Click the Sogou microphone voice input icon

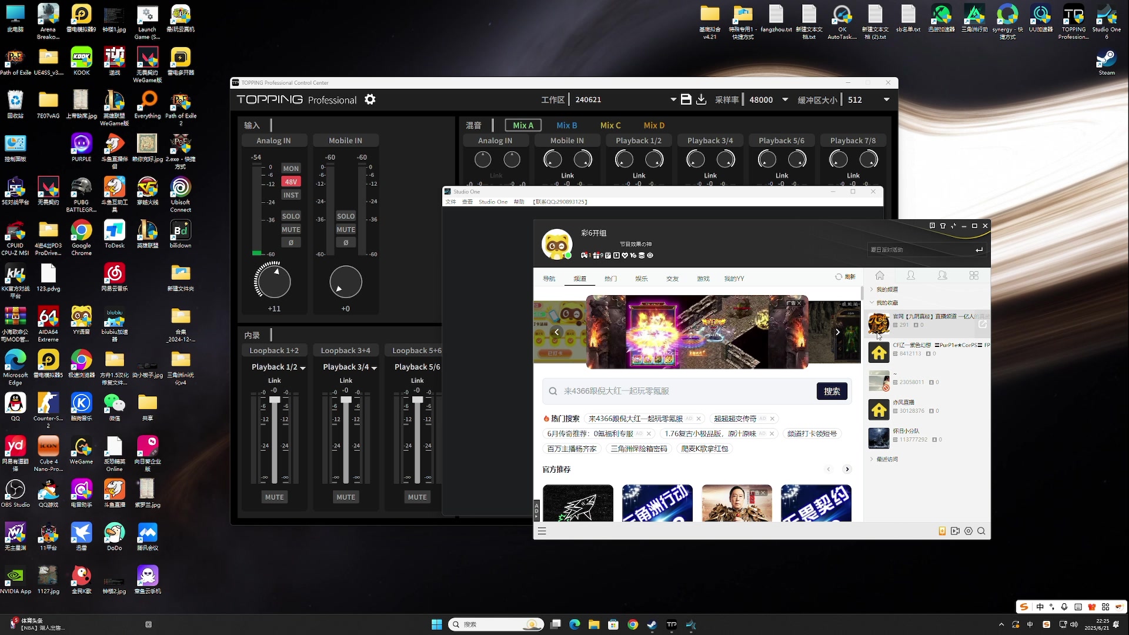tap(1064, 607)
